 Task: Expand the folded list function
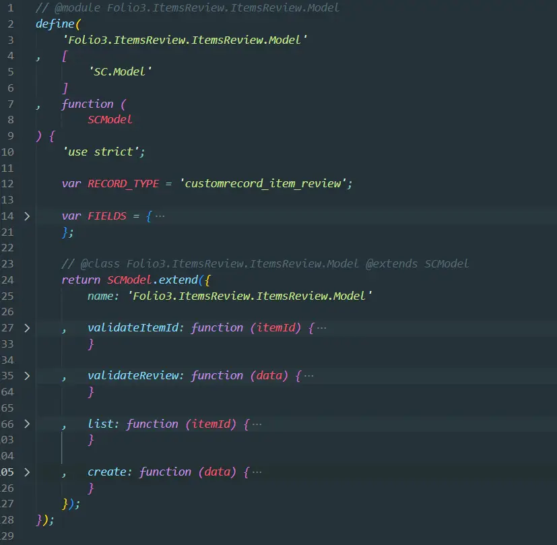[x=27, y=424]
